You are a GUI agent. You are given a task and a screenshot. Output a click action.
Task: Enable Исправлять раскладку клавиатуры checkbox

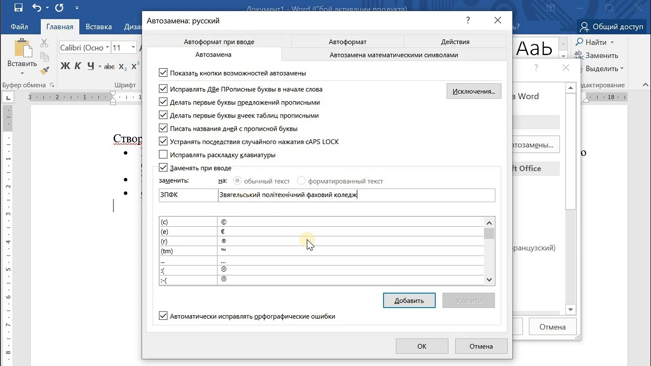click(x=163, y=155)
